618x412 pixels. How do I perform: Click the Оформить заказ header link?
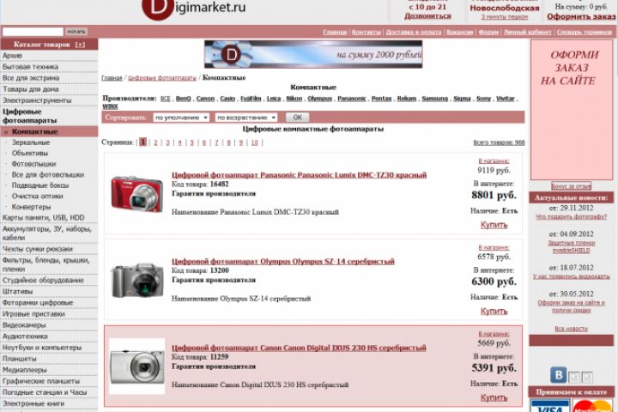[581, 16]
